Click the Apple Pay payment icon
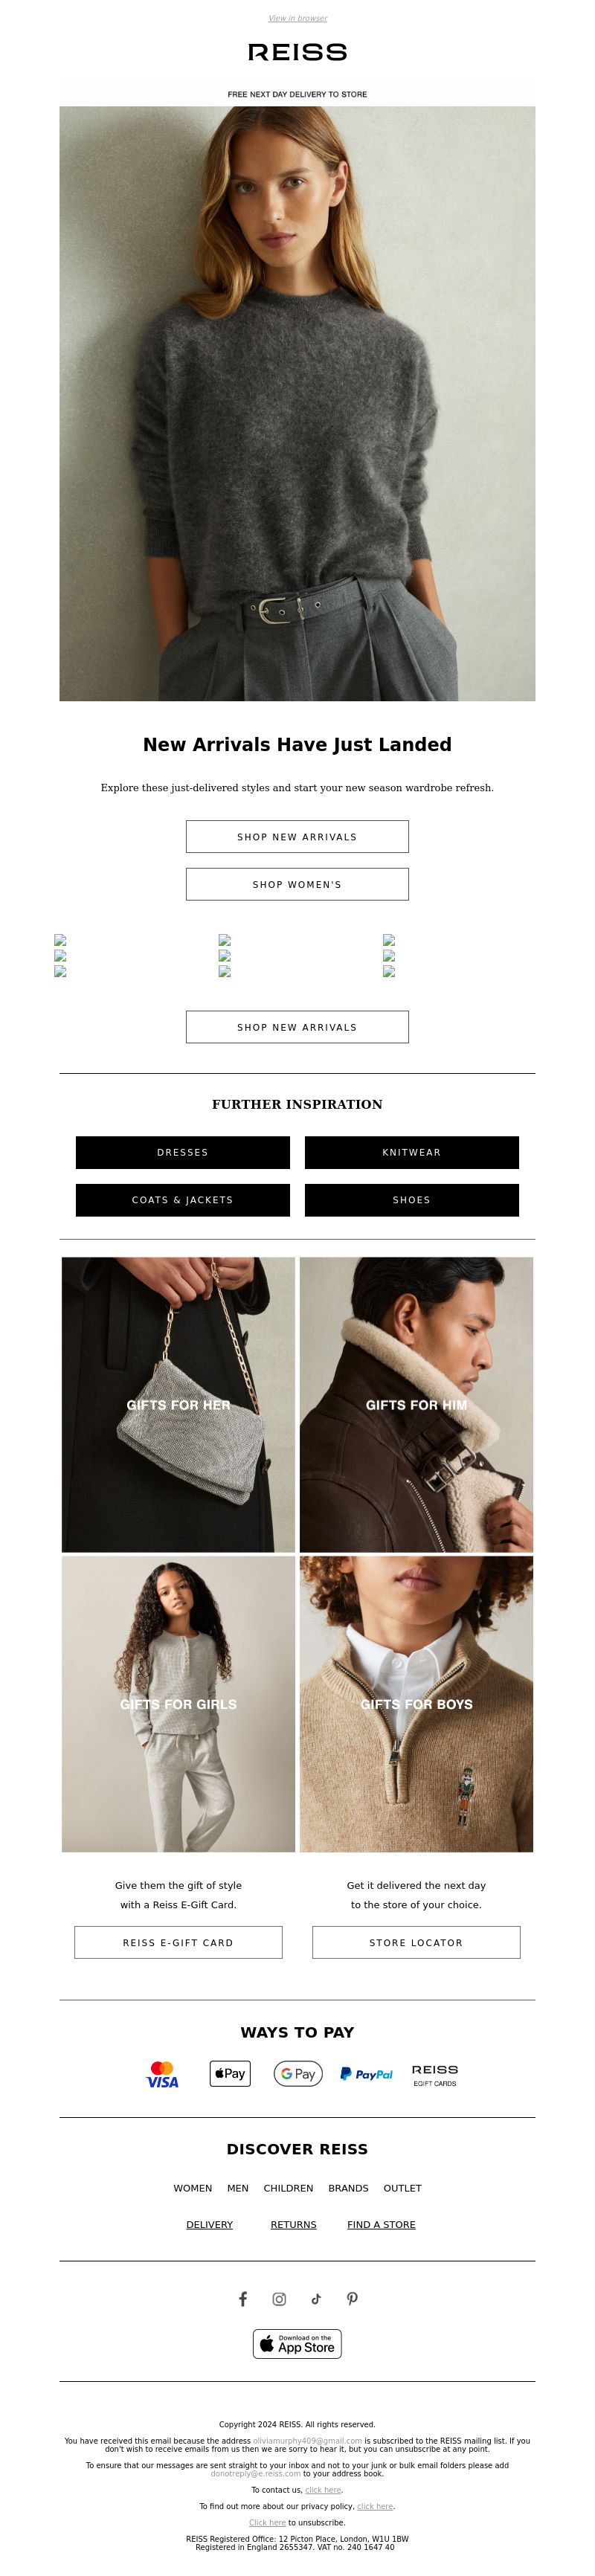Viewport: 595px width, 2576px height. tap(230, 2073)
